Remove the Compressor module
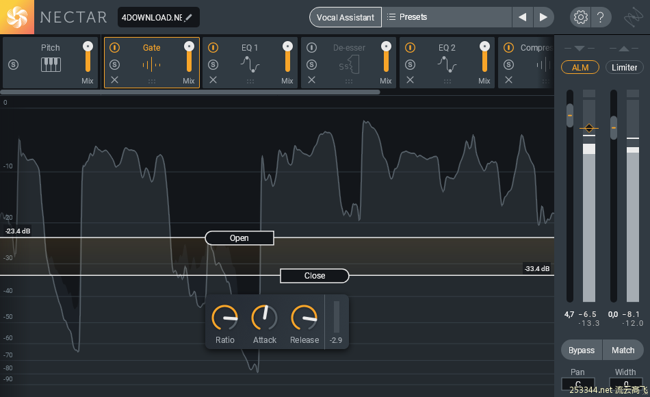Screen dimensions: 650x397 [508, 80]
